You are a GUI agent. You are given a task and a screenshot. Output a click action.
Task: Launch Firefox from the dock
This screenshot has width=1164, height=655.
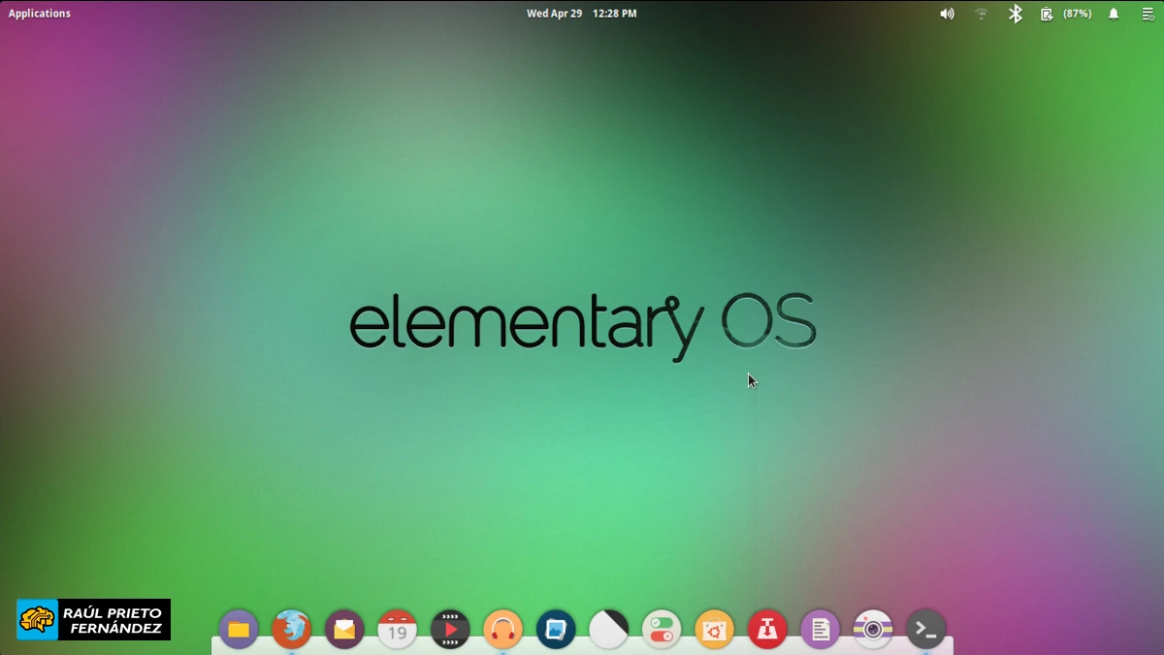291,629
